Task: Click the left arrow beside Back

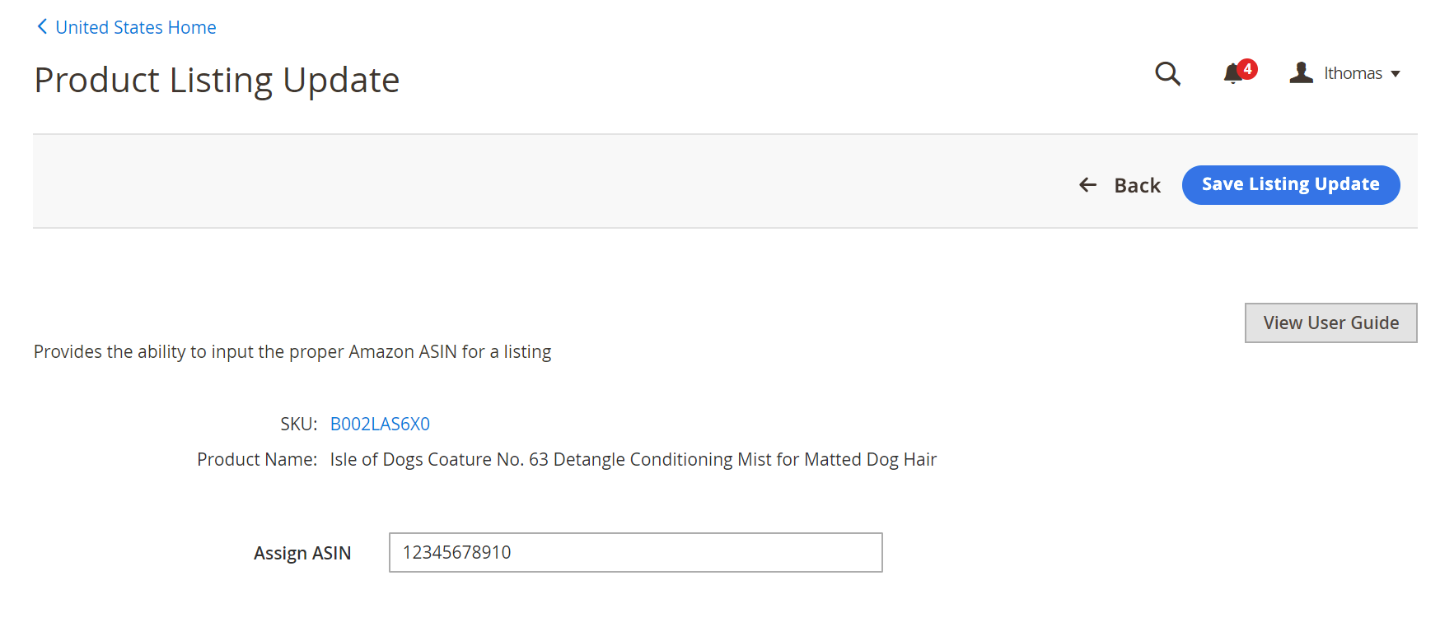Action: click(1087, 185)
